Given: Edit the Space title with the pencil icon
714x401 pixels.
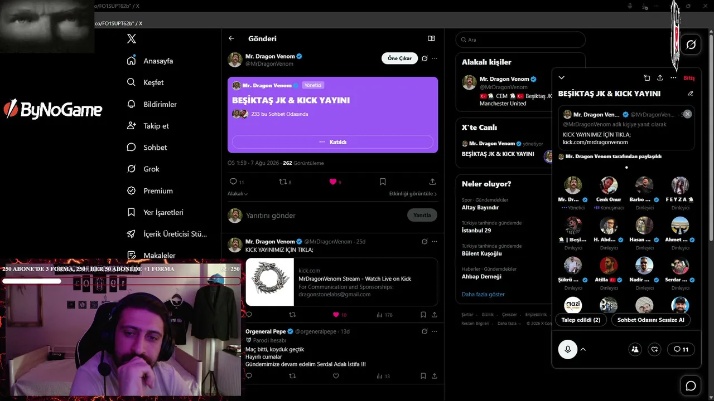Looking at the screenshot, I should (691, 94).
